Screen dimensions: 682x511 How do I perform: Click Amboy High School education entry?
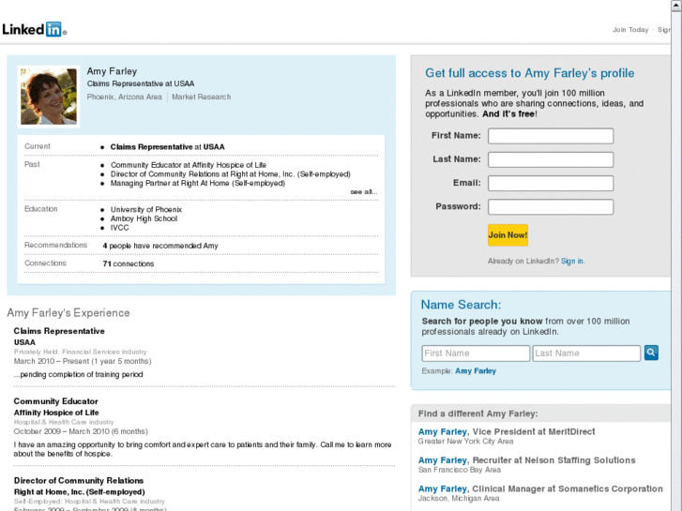click(144, 218)
